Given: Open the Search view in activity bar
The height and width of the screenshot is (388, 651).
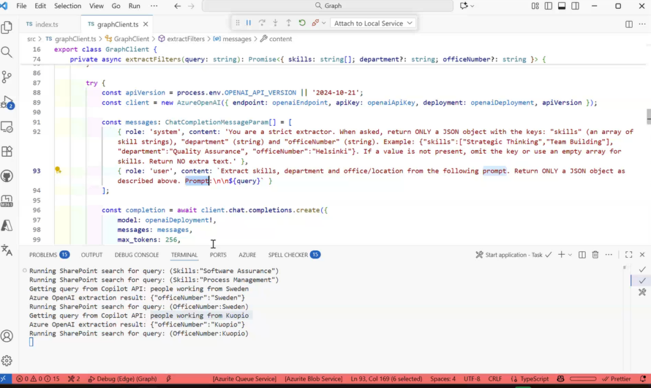Looking at the screenshot, I should click(x=7, y=52).
